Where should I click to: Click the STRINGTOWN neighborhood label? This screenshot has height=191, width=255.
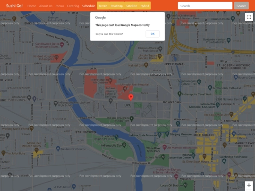coord(85,132)
